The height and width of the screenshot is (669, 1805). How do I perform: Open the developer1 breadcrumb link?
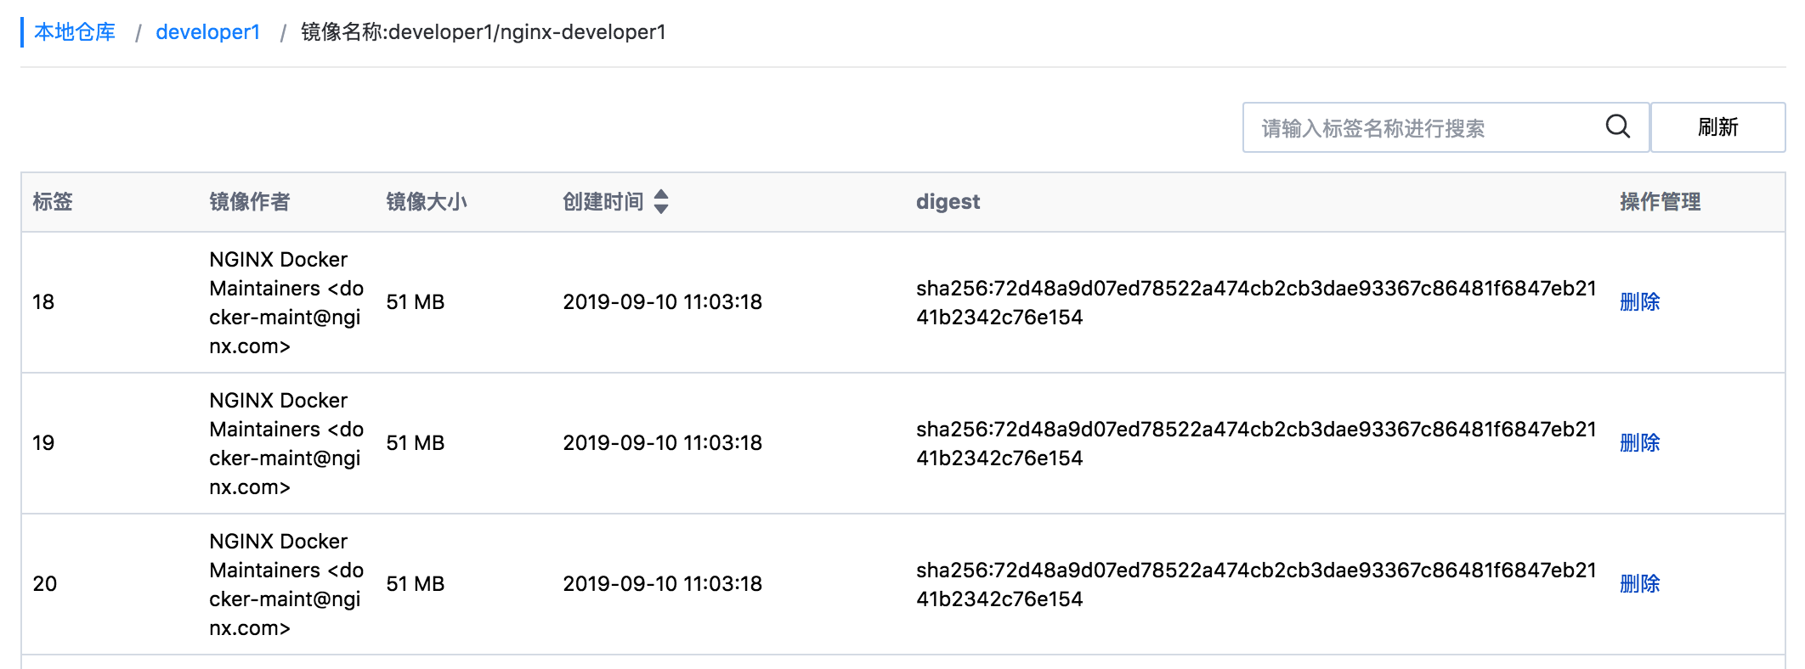(208, 34)
